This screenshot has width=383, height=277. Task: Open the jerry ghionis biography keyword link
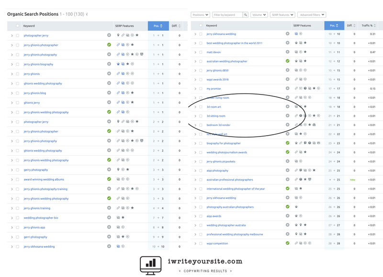[38, 64]
